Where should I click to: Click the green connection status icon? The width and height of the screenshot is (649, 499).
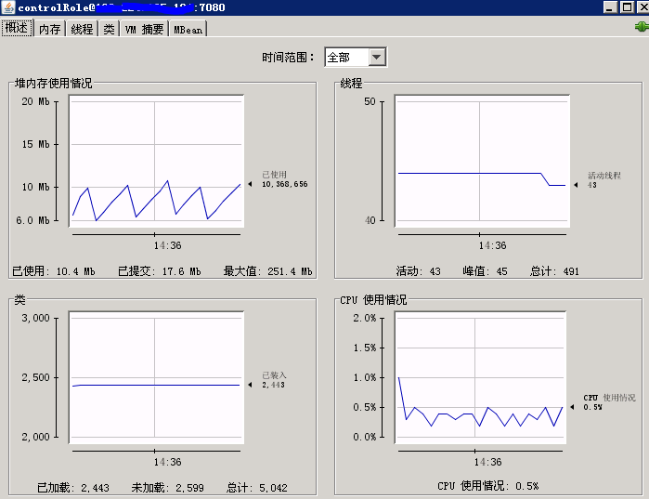coord(642,27)
